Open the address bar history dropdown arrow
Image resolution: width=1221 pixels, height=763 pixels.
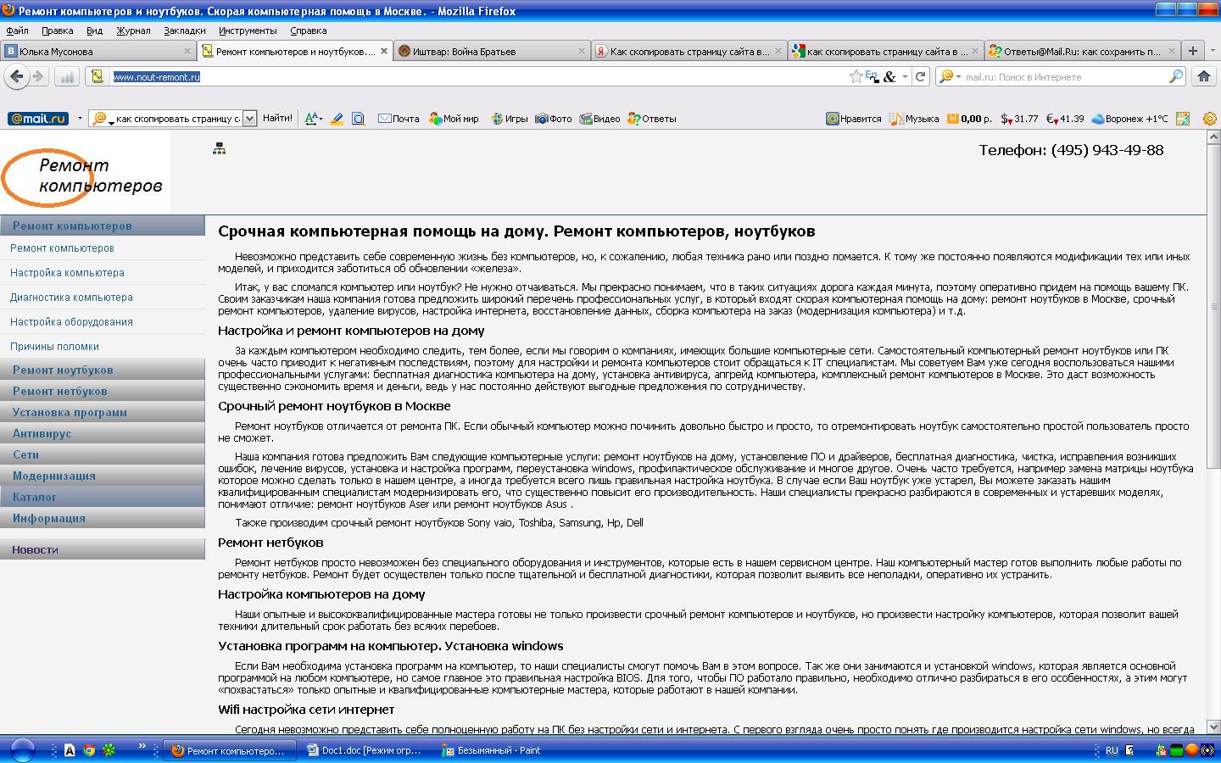[905, 76]
